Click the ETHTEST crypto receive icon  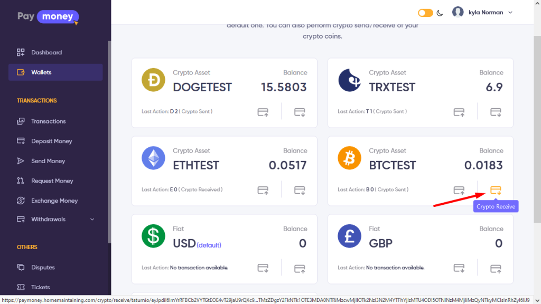pyautogui.click(x=300, y=190)
